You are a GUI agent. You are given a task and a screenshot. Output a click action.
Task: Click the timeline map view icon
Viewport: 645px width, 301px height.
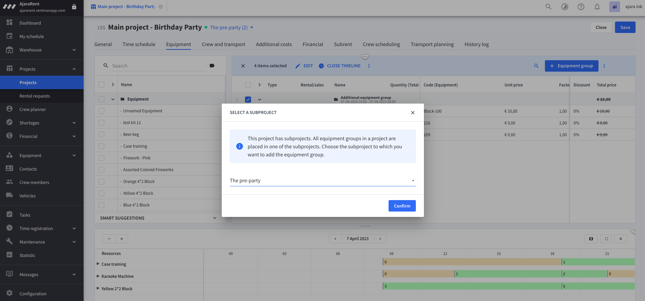pyautogui.click(x=591, y=239)
